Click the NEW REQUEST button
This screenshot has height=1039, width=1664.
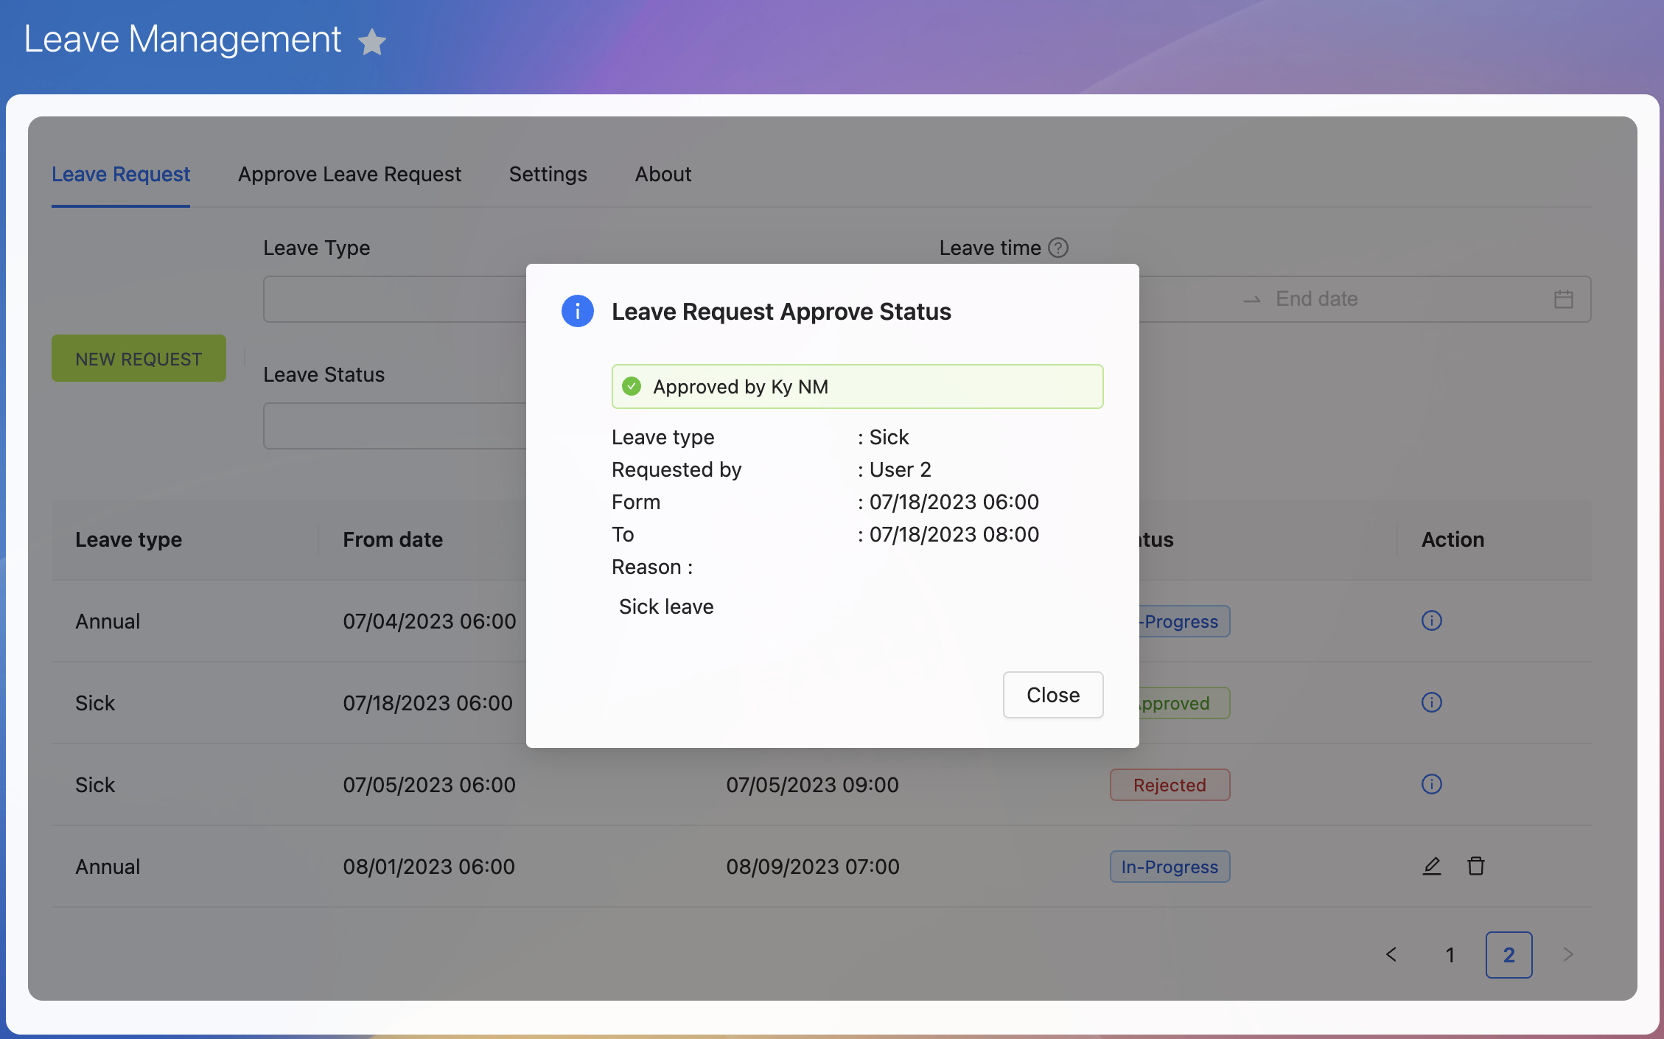139,359
